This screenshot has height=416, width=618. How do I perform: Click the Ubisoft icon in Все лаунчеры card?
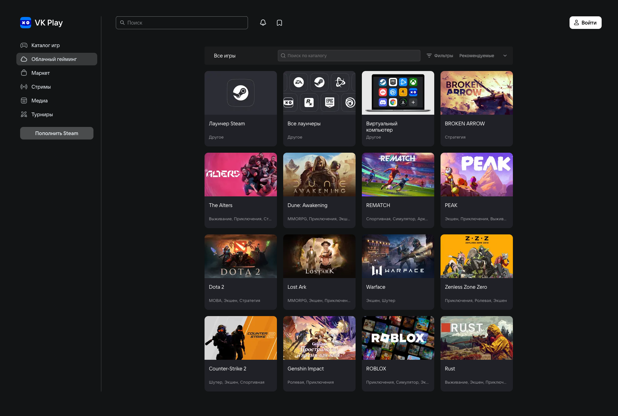350,102
